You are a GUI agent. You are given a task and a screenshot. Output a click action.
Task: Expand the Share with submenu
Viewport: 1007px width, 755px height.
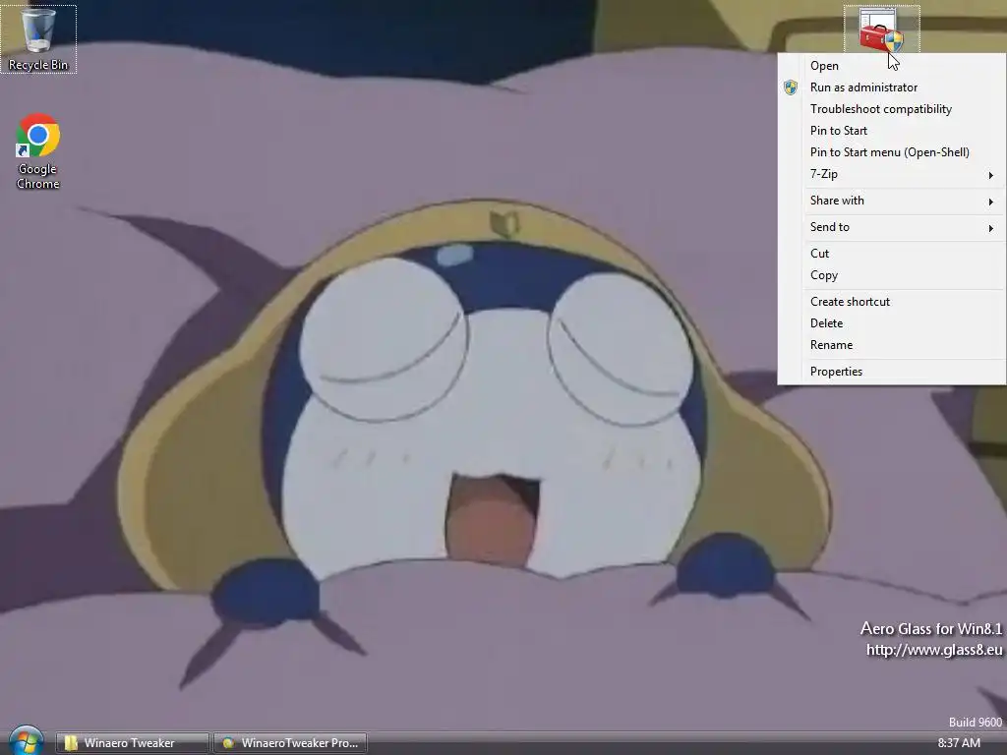891,201
